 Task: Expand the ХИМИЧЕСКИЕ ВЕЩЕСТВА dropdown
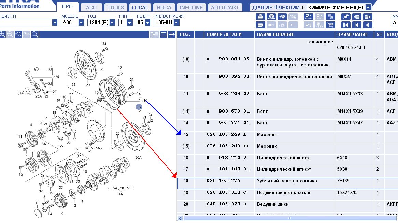pyautogui.click(x=368, y=8)
